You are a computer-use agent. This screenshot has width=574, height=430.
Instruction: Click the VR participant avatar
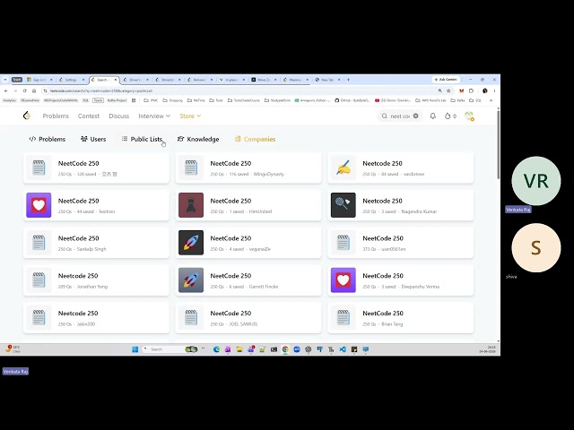[x=536, y=181]
